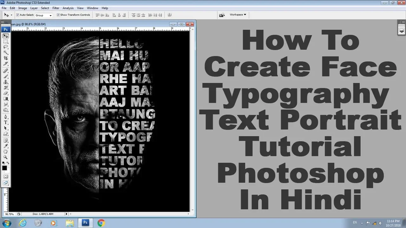Select the Move tool in the toolbox

pos(6,36)
